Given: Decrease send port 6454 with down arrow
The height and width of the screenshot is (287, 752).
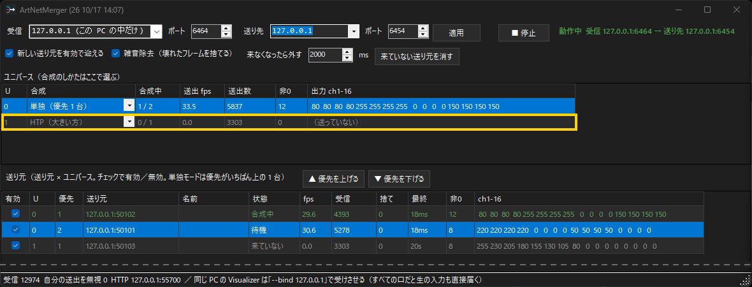Looking at the screenshot, I should 423,34.
